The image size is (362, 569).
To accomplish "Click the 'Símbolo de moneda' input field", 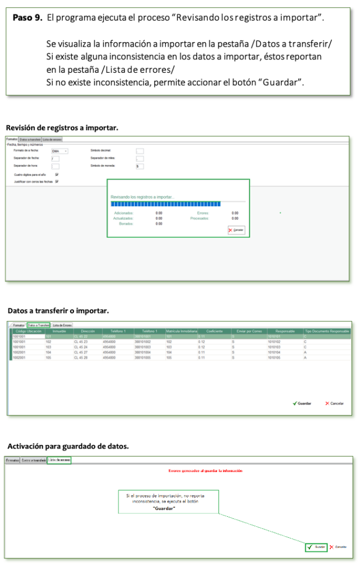I will (140, 166).
